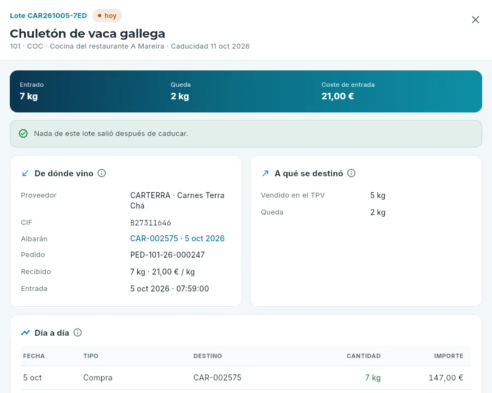The image size is (492, 393).
Task: Open albarán link CAR-002575 · 5 oct 2026
Action: (x=177, y=239)
